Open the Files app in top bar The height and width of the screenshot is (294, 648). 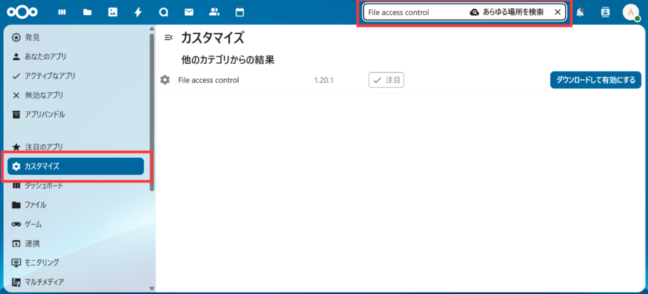point(87,12)
